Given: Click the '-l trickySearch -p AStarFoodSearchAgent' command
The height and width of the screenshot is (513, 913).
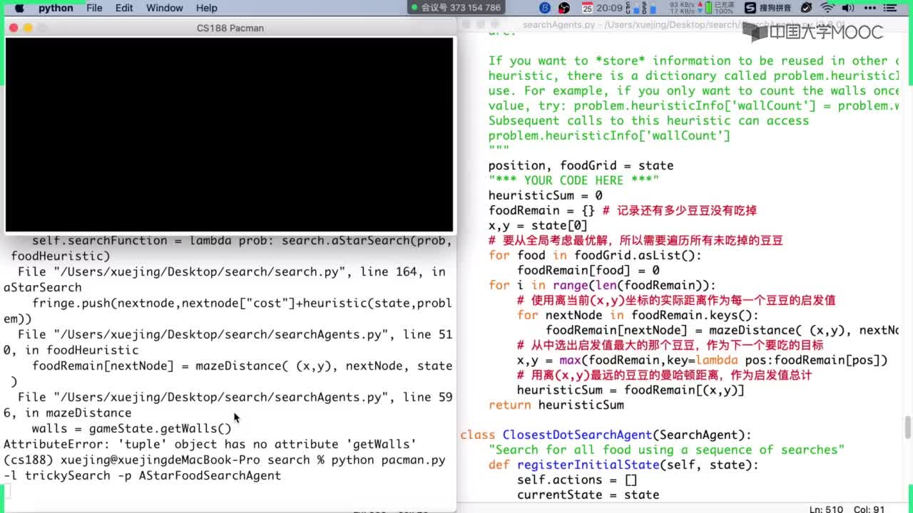Looking at the screenshot, I should coord(142,475).
